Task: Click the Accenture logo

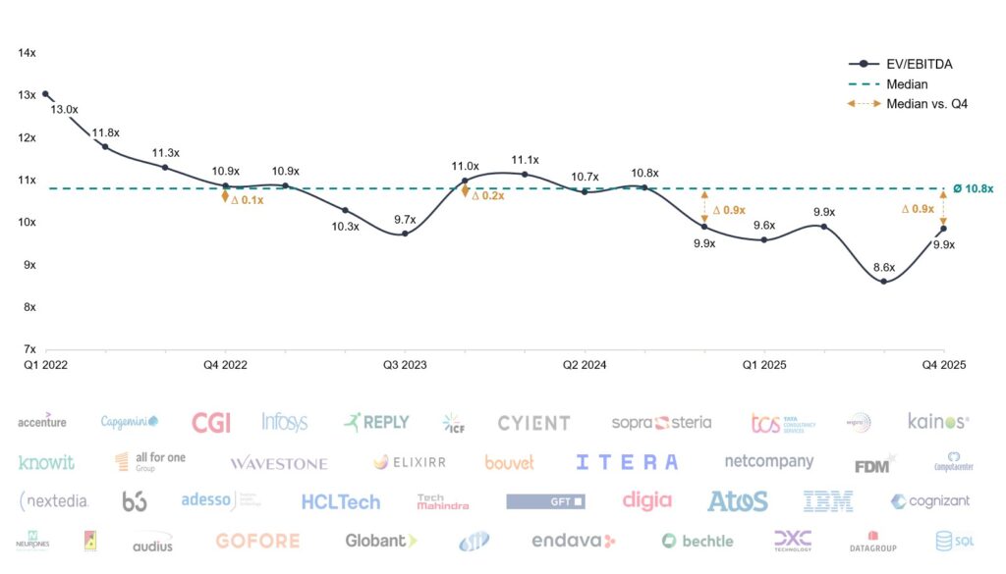Action: pyautogui.click(x=42, y=422)
